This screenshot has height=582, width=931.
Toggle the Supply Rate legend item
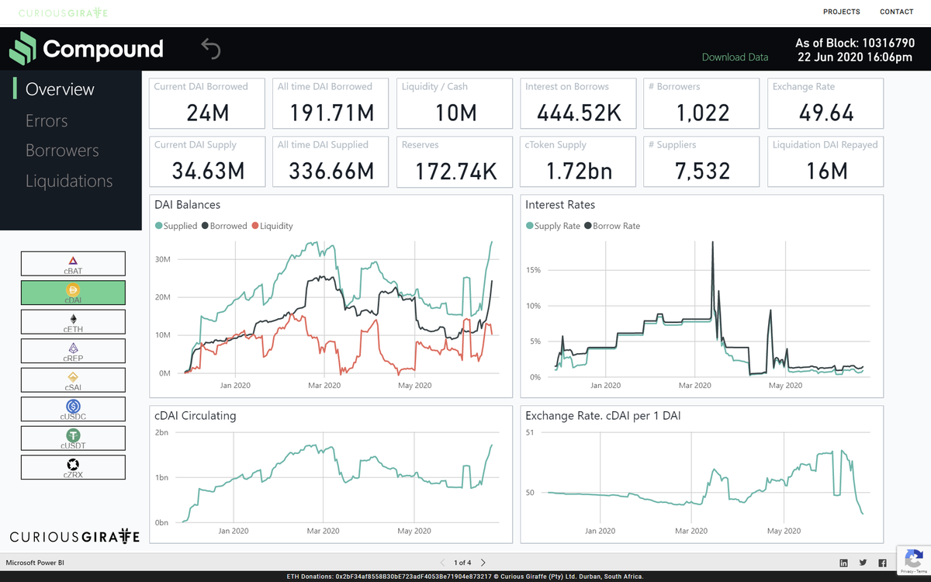(x=553, y=226)
